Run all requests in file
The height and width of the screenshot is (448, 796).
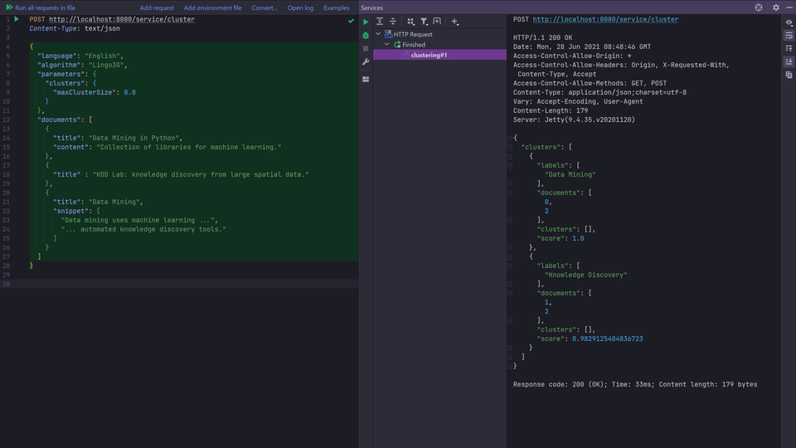pyautogui.click(x=41, y=7)
